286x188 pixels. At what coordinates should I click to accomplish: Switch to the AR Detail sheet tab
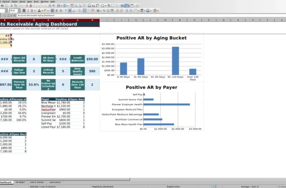tap(20, 182)
